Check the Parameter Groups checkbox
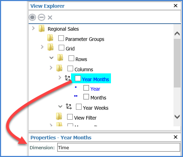 (x=61, y=38)
